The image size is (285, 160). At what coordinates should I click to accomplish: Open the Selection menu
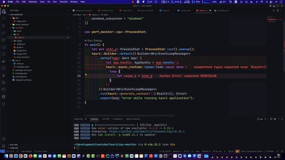[33, 2]
